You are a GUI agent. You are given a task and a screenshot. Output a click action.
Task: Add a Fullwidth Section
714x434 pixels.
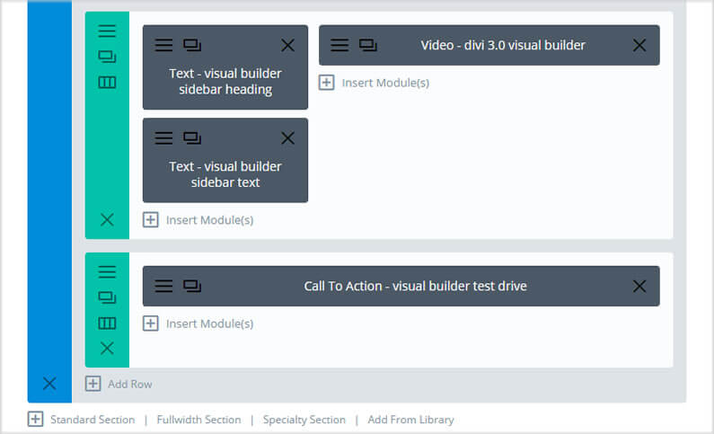point(198,420)
